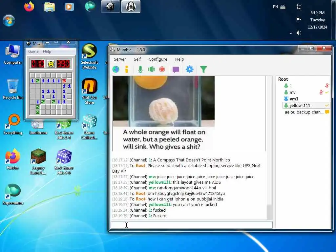This screenshot has width=336, height=252.
Task: Open the Firefox desktop shortcut
Action: [13, 159]
